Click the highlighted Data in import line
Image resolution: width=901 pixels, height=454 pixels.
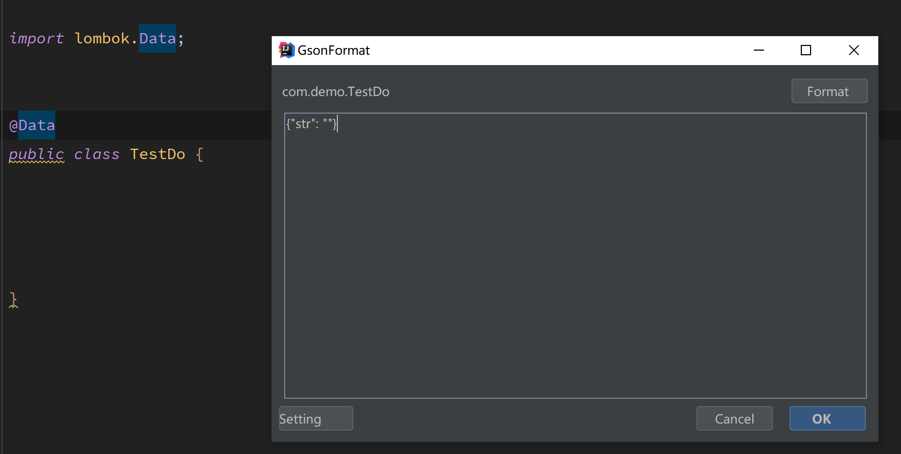(158, 38)
